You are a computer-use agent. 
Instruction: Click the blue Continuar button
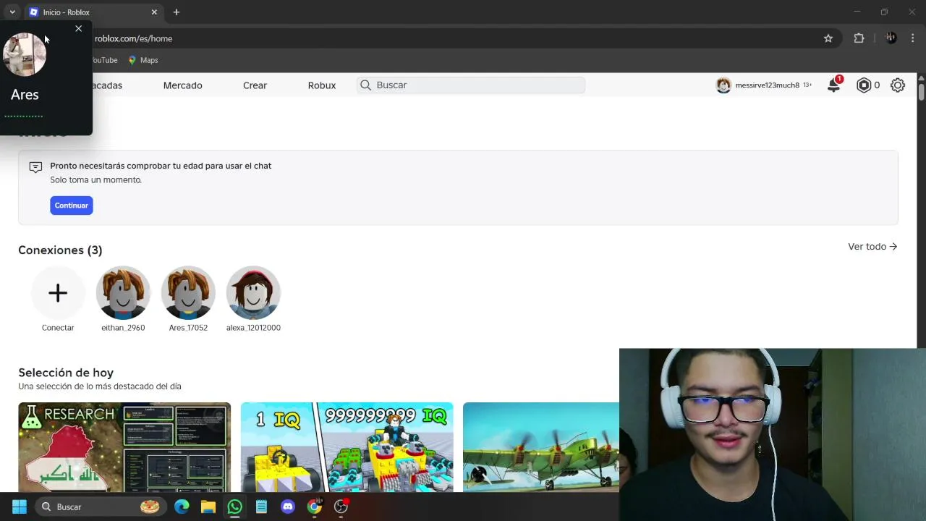71,206
